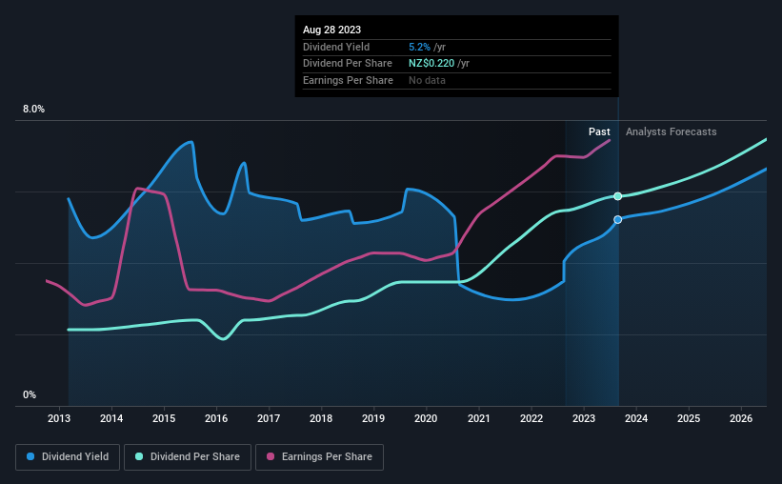Click the pink Earnings Per Share legend dot
The width and height of the screenshot is (782, 484).
[x=271, y=456]
